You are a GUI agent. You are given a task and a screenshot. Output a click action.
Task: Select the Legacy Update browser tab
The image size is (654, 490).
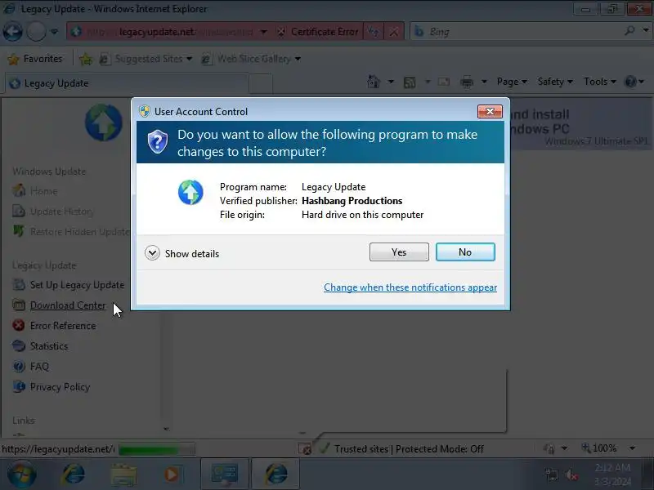(x=127, y=83)
